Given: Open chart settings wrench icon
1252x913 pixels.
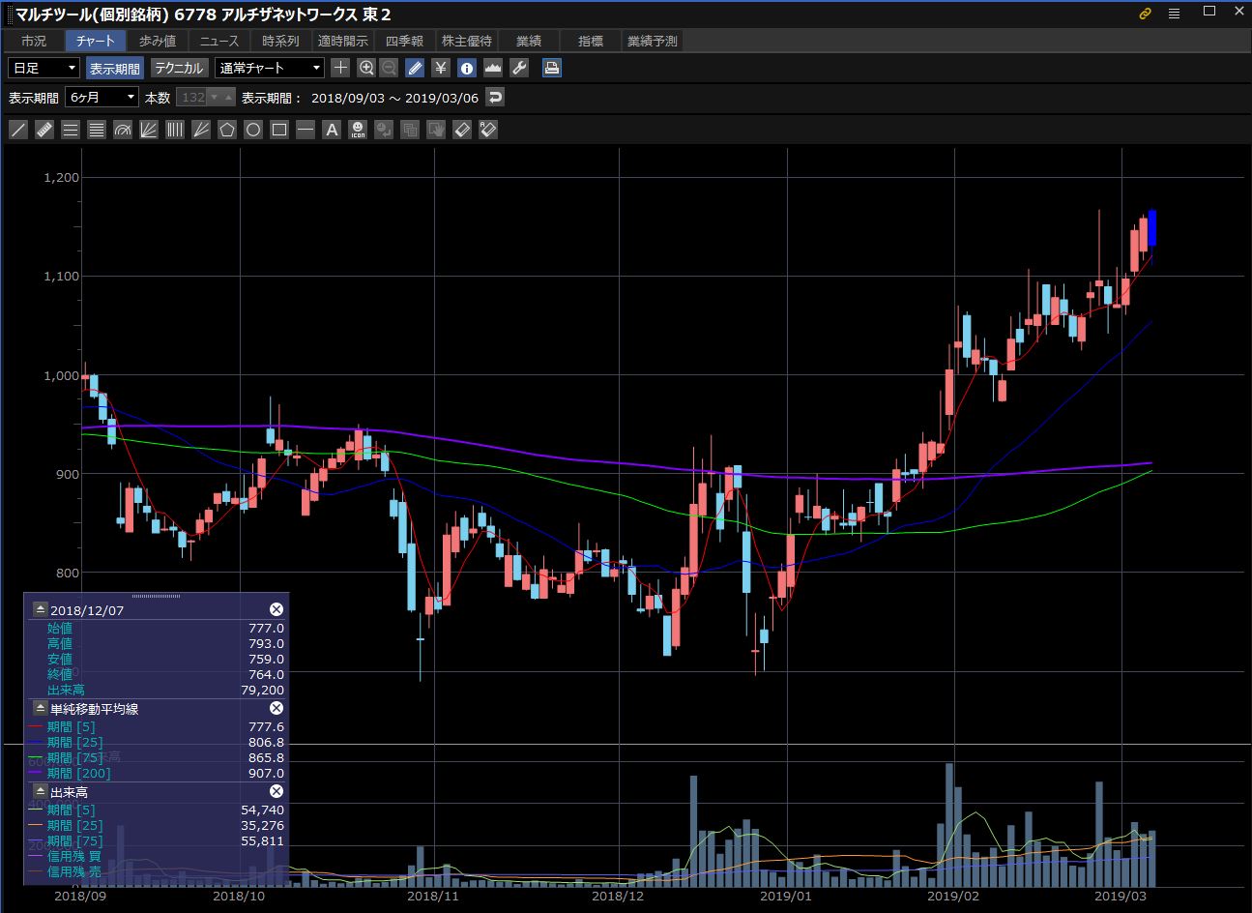Looking at the screenshot, I should (x=519, y=68).
